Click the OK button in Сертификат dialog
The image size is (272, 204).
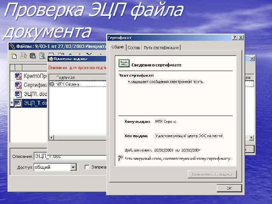click(229, 188)
